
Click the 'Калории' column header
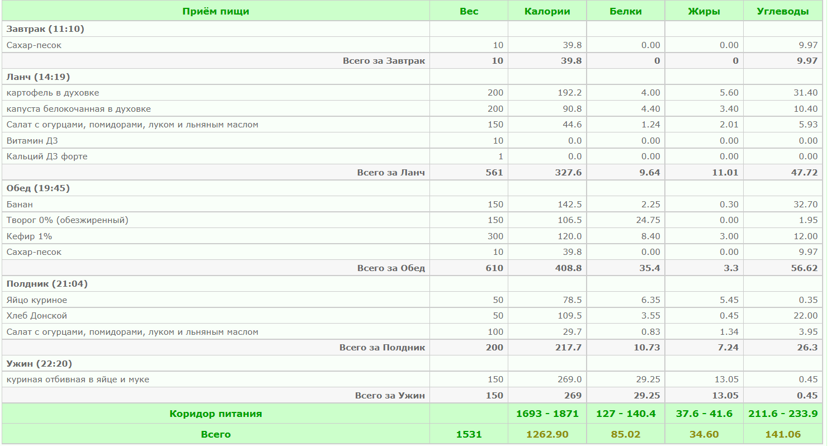(547, 11)
